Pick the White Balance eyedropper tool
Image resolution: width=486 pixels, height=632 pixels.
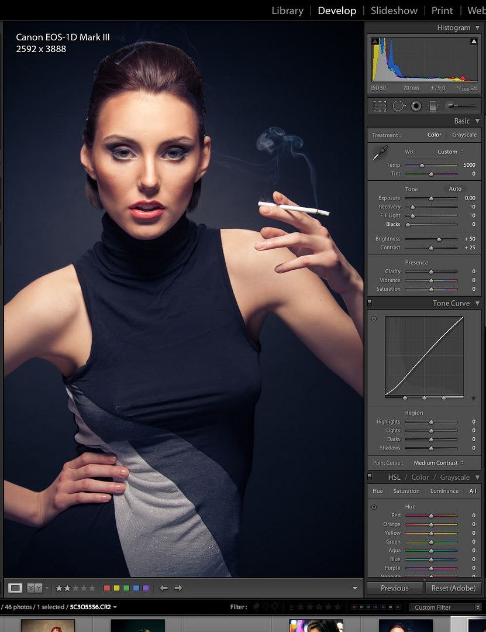click(x=380, y=153)
